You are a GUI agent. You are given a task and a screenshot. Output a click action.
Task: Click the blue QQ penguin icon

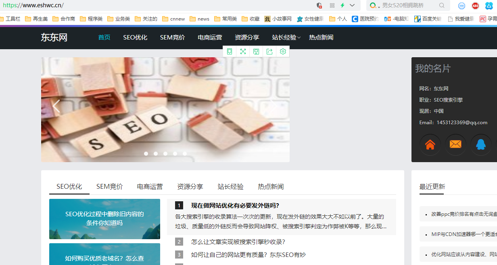(x=481, y=145)
